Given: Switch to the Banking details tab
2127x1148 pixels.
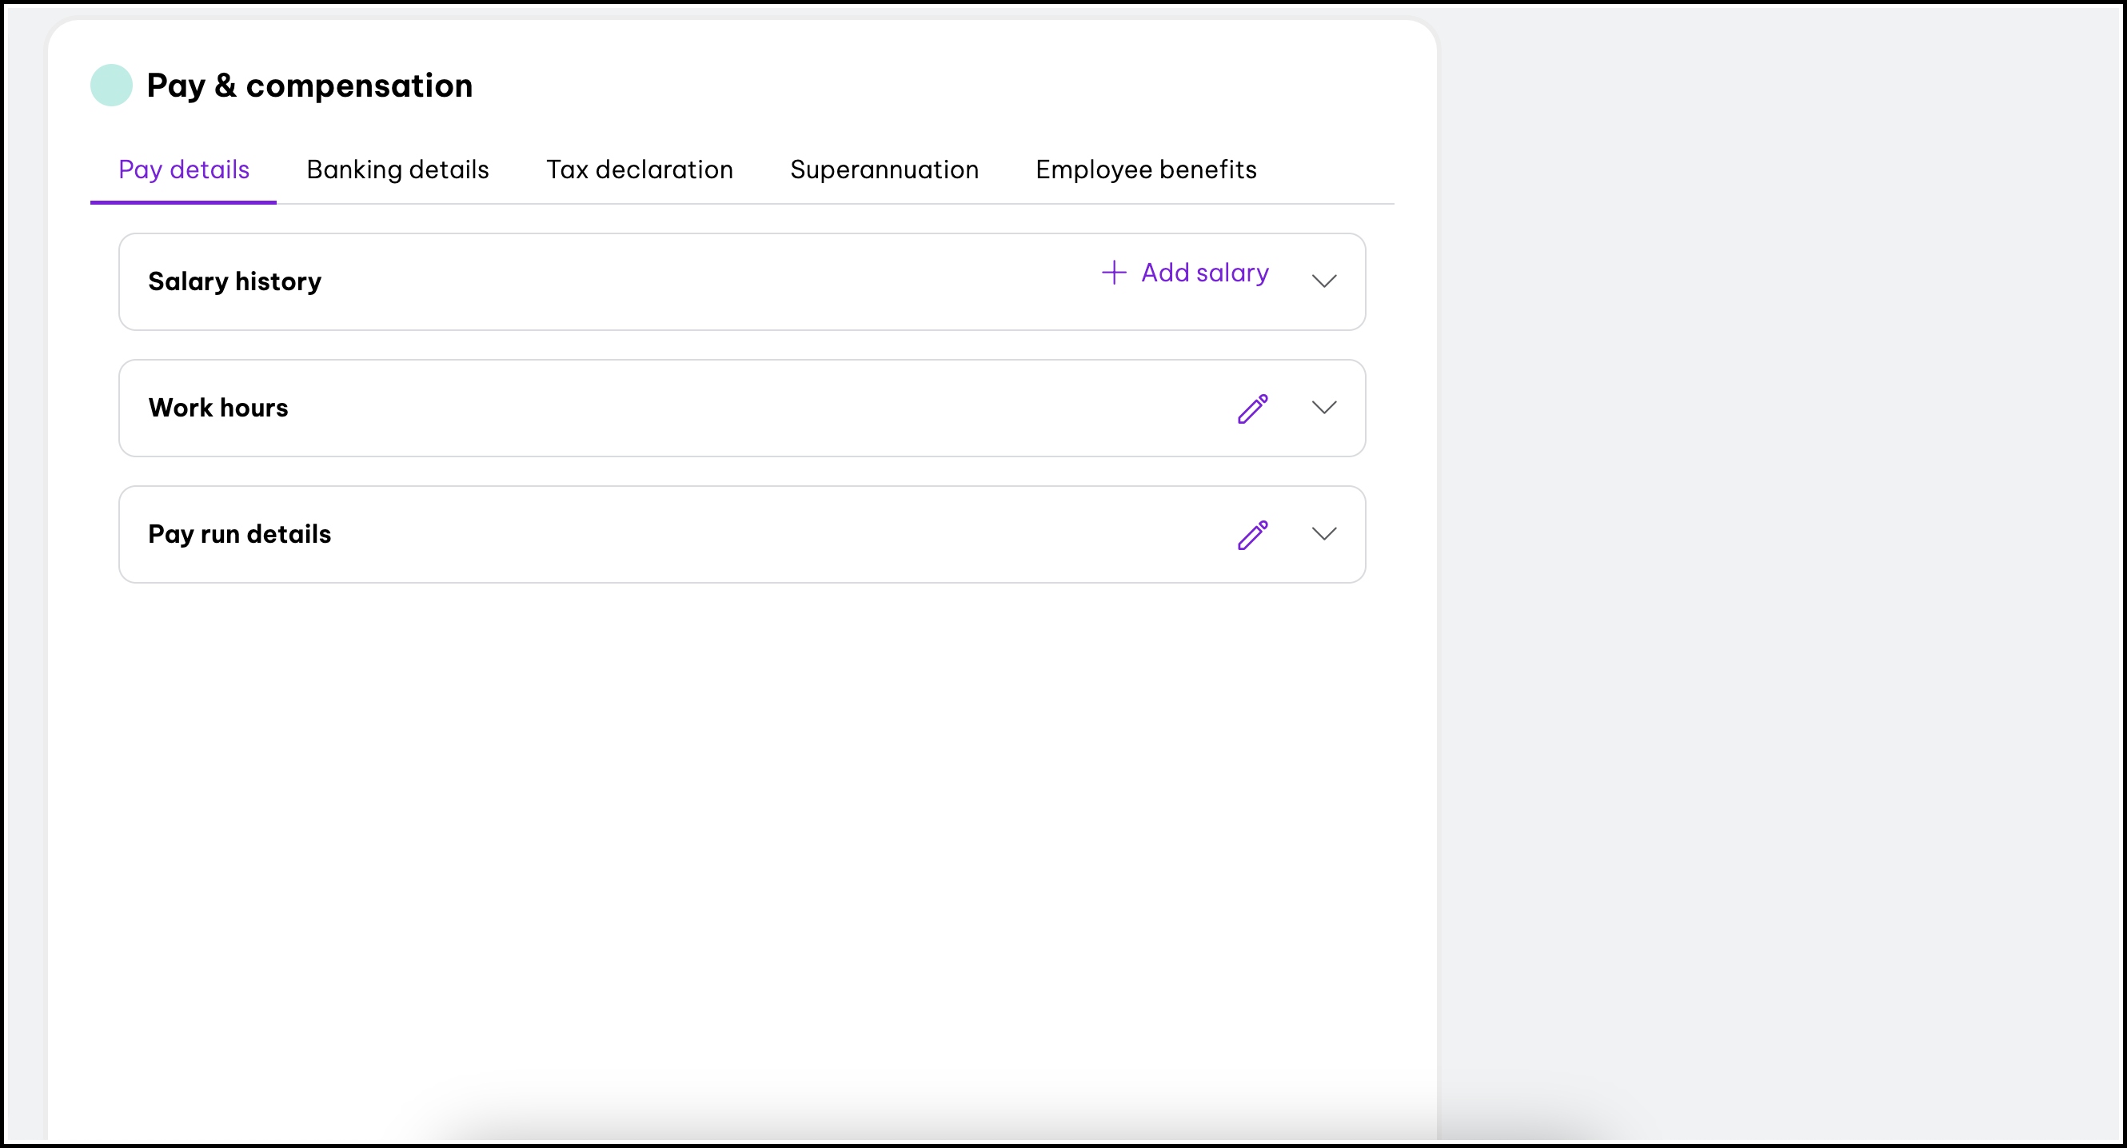Looking at the screenshot, I should 397,169.
